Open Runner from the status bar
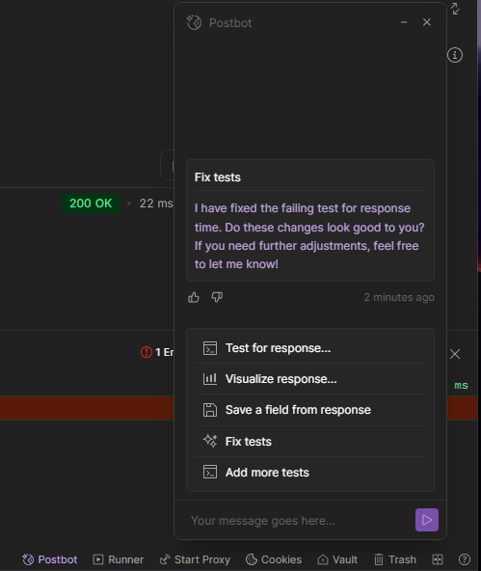Screen dimensions: 481x571 click(x=119, y=559)
